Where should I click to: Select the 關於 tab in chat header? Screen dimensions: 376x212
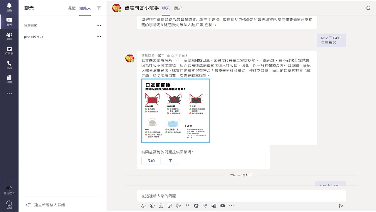point(178,8)
